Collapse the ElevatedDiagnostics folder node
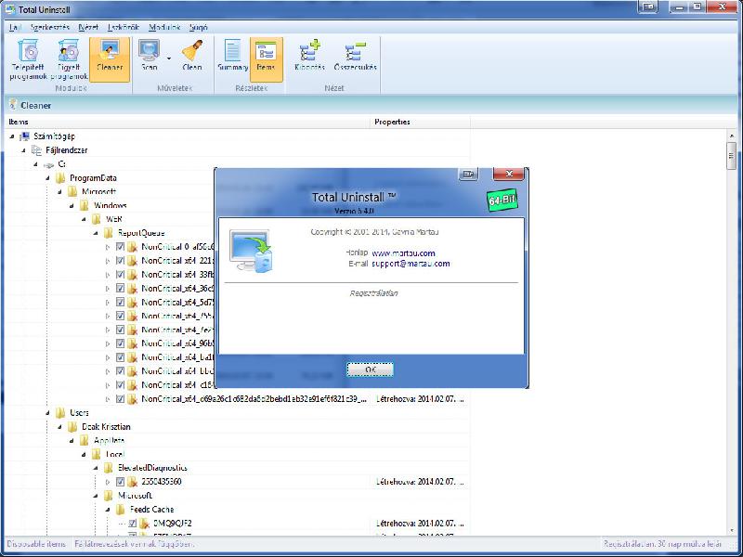Viewport: 743px width, 557px height. point(97,468)
